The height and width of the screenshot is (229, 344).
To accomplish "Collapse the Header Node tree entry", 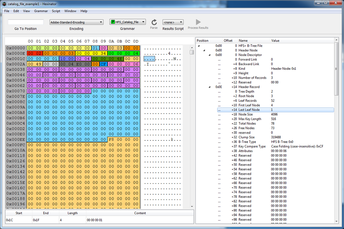I will click(x=204, y=50).
